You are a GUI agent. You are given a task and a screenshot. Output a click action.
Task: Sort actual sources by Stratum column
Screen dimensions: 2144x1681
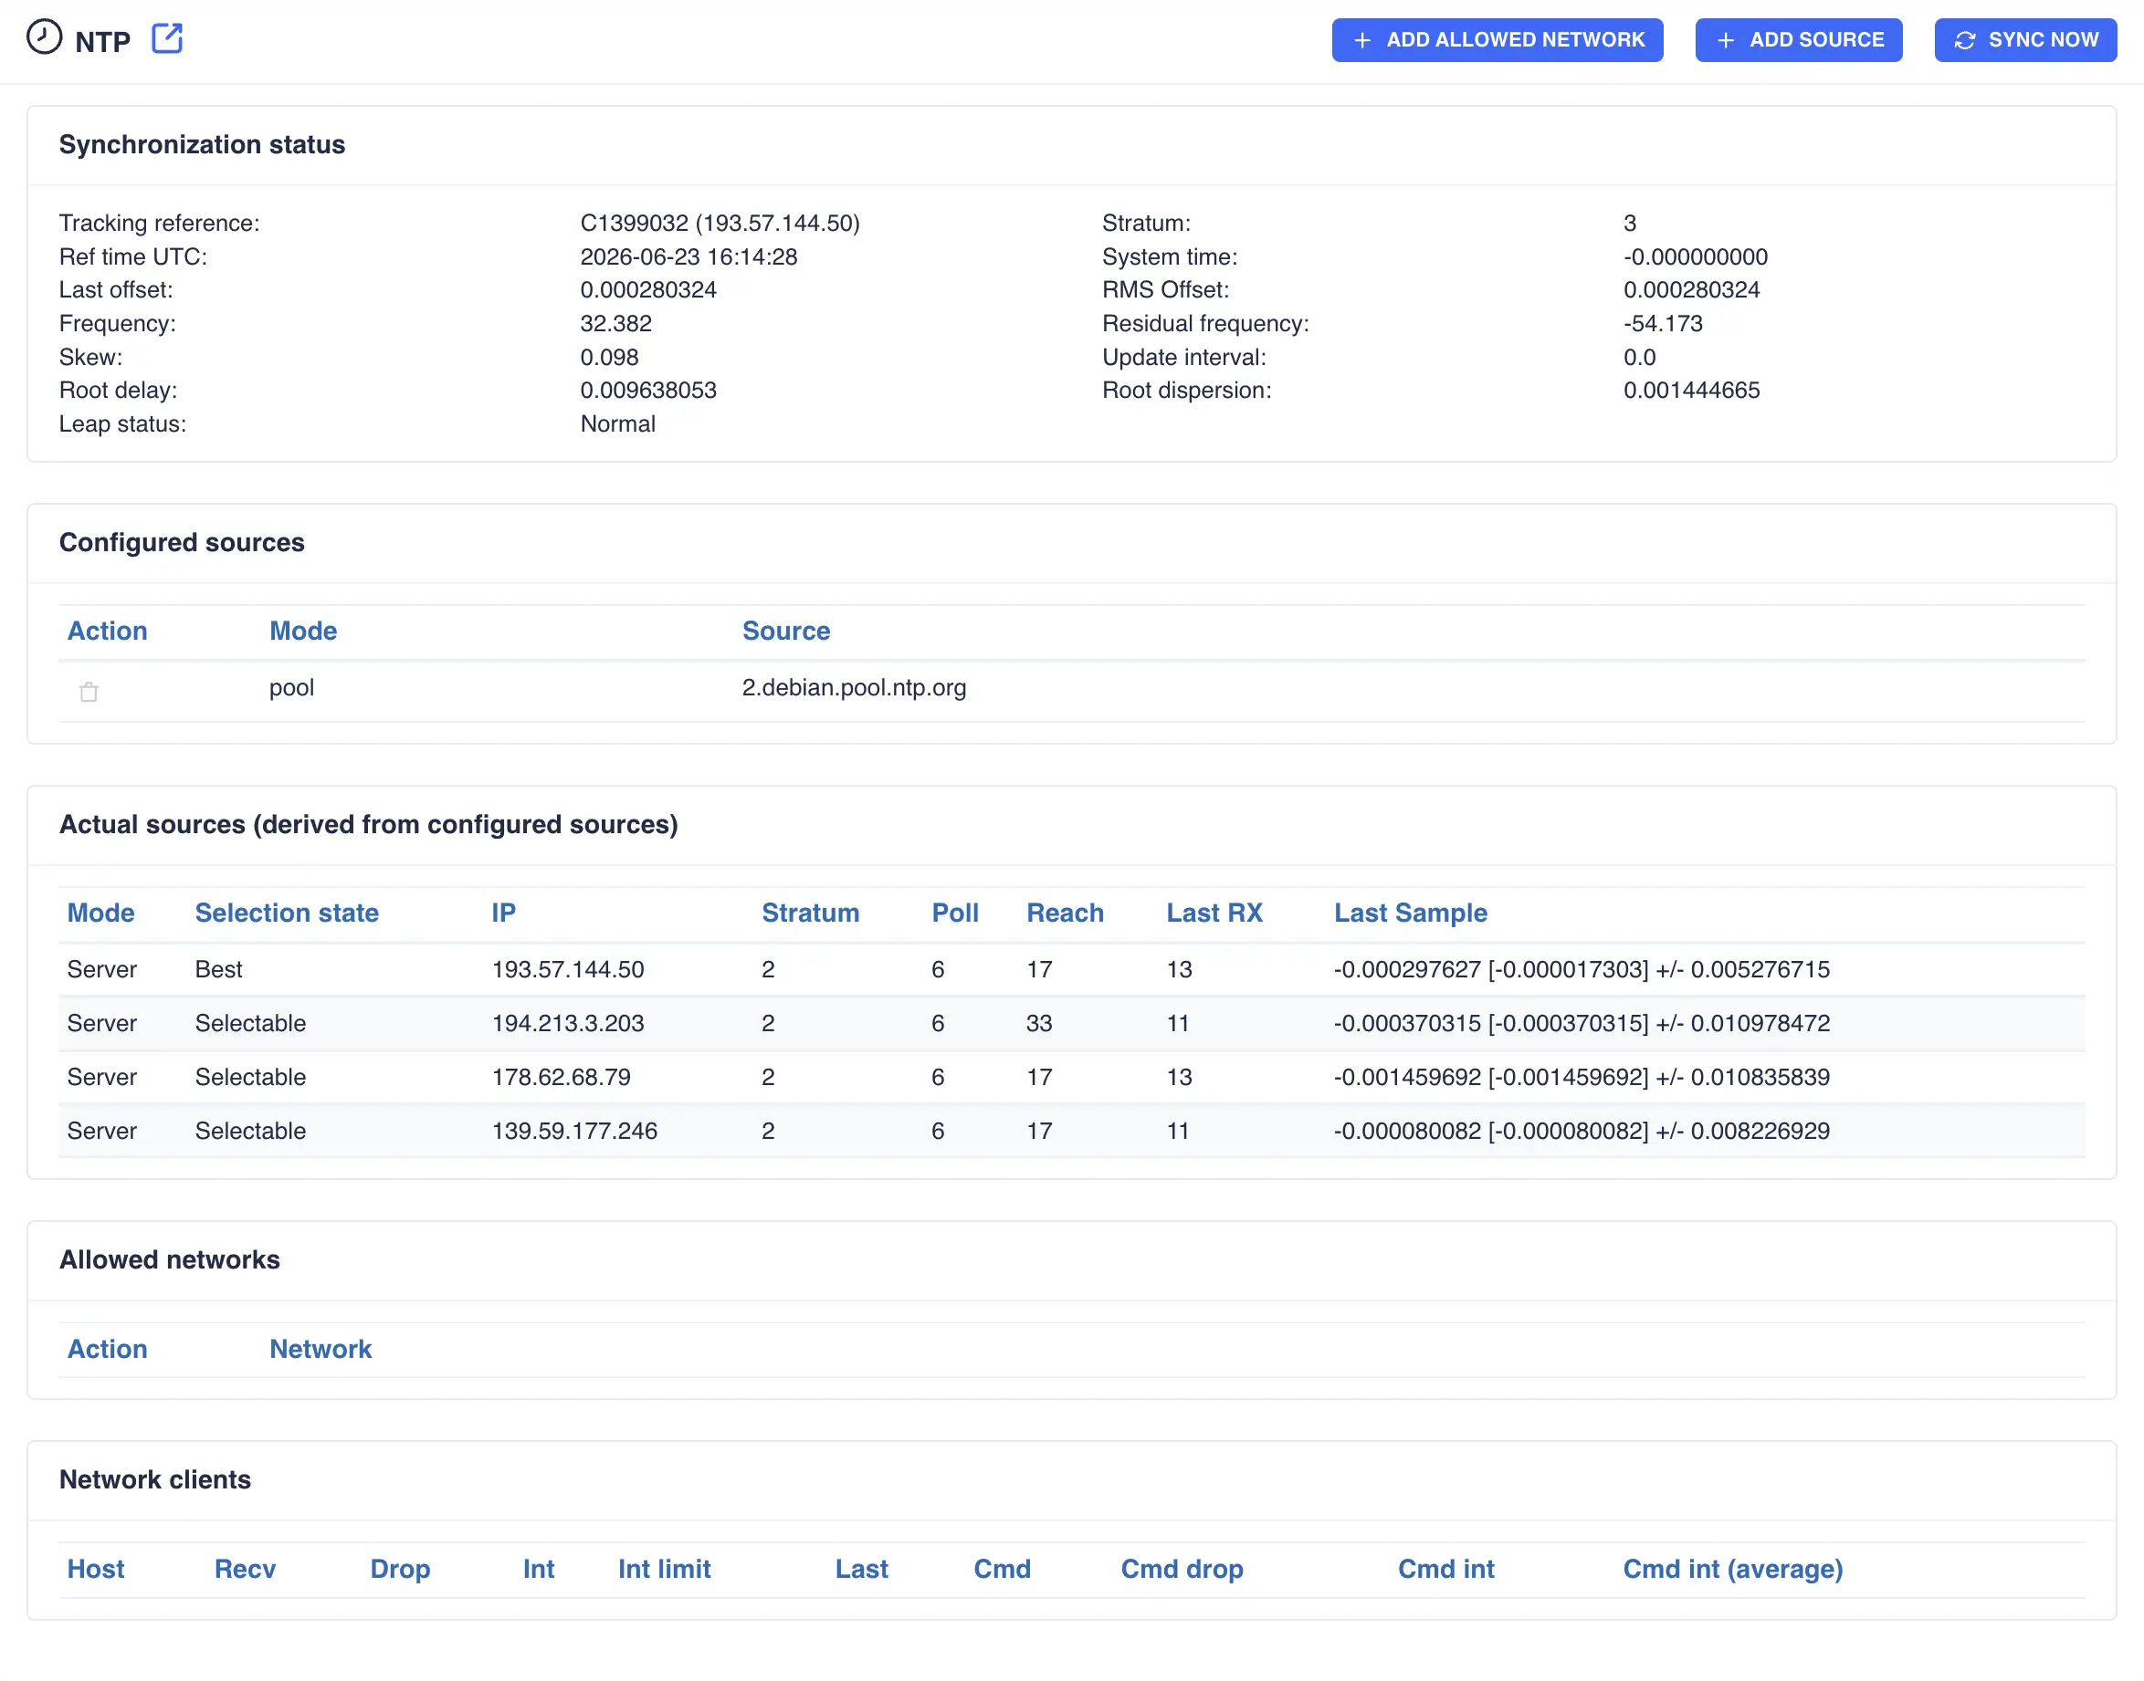[811, 913]
